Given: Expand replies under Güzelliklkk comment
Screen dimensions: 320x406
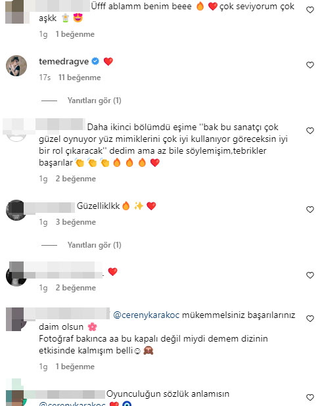Looking at the screenshot, I should (x=94, y=245).
